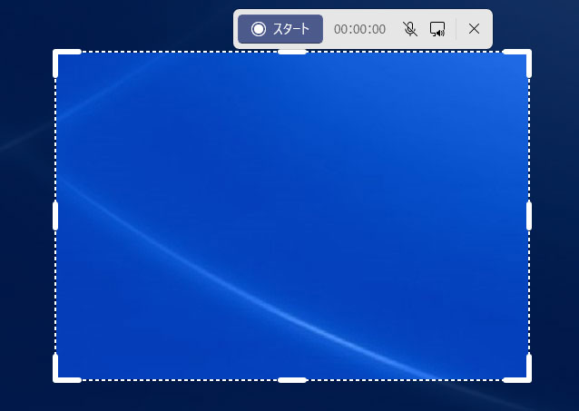Image resolution: width=579 pixels, height=411 pixels.
Task: Toggle system audio recording icon
Action: (x=437, y=29)
